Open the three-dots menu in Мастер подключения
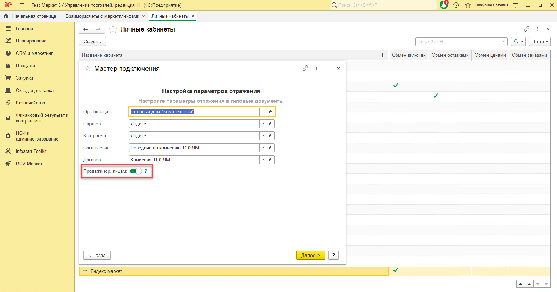This screenshot has width=557, height=292. (316, 68)
